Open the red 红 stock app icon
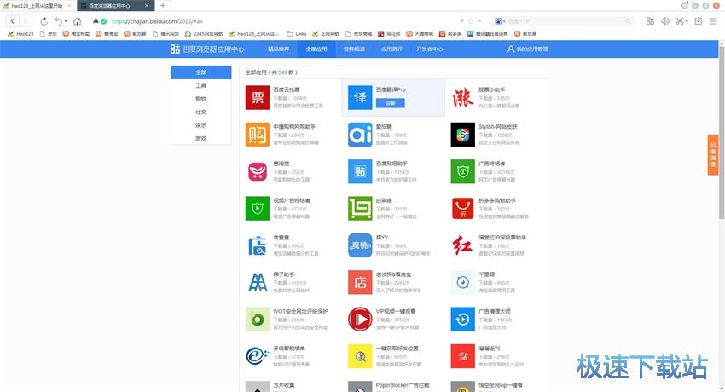This screenshot has width=725, height=392. pyautogui.click(x=463, y=245)
